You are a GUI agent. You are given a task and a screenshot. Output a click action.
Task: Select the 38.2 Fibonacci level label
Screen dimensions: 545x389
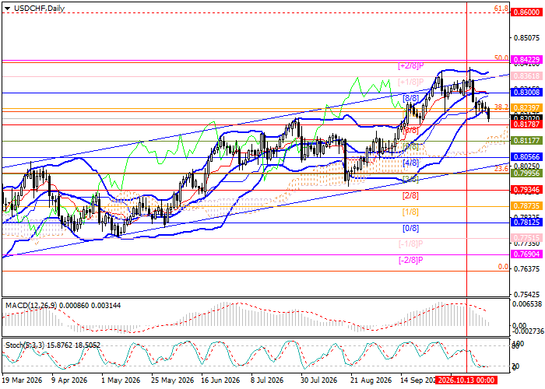click(x=501, y=107)
